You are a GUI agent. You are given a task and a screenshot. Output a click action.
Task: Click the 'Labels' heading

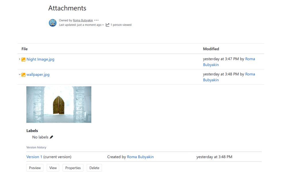pos(32,130)
